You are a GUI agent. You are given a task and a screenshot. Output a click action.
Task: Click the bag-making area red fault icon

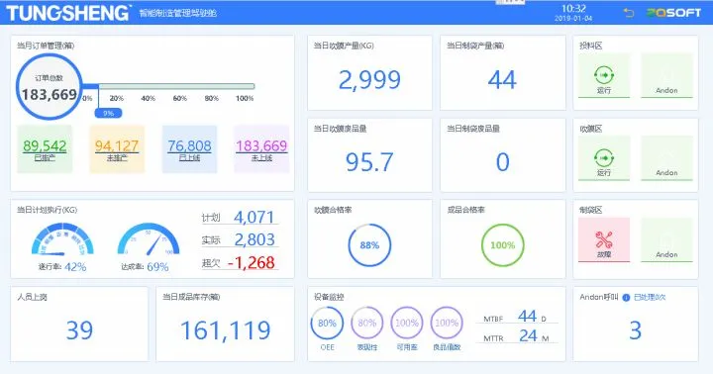(x=604, y=239)
